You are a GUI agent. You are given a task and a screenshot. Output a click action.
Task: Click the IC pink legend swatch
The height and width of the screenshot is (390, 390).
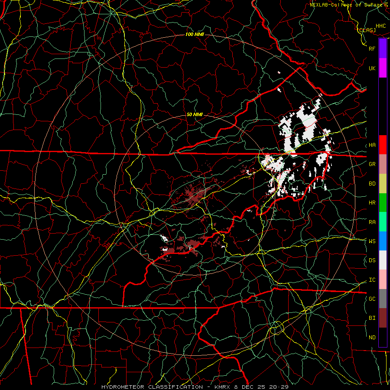(x=383, y=279)
